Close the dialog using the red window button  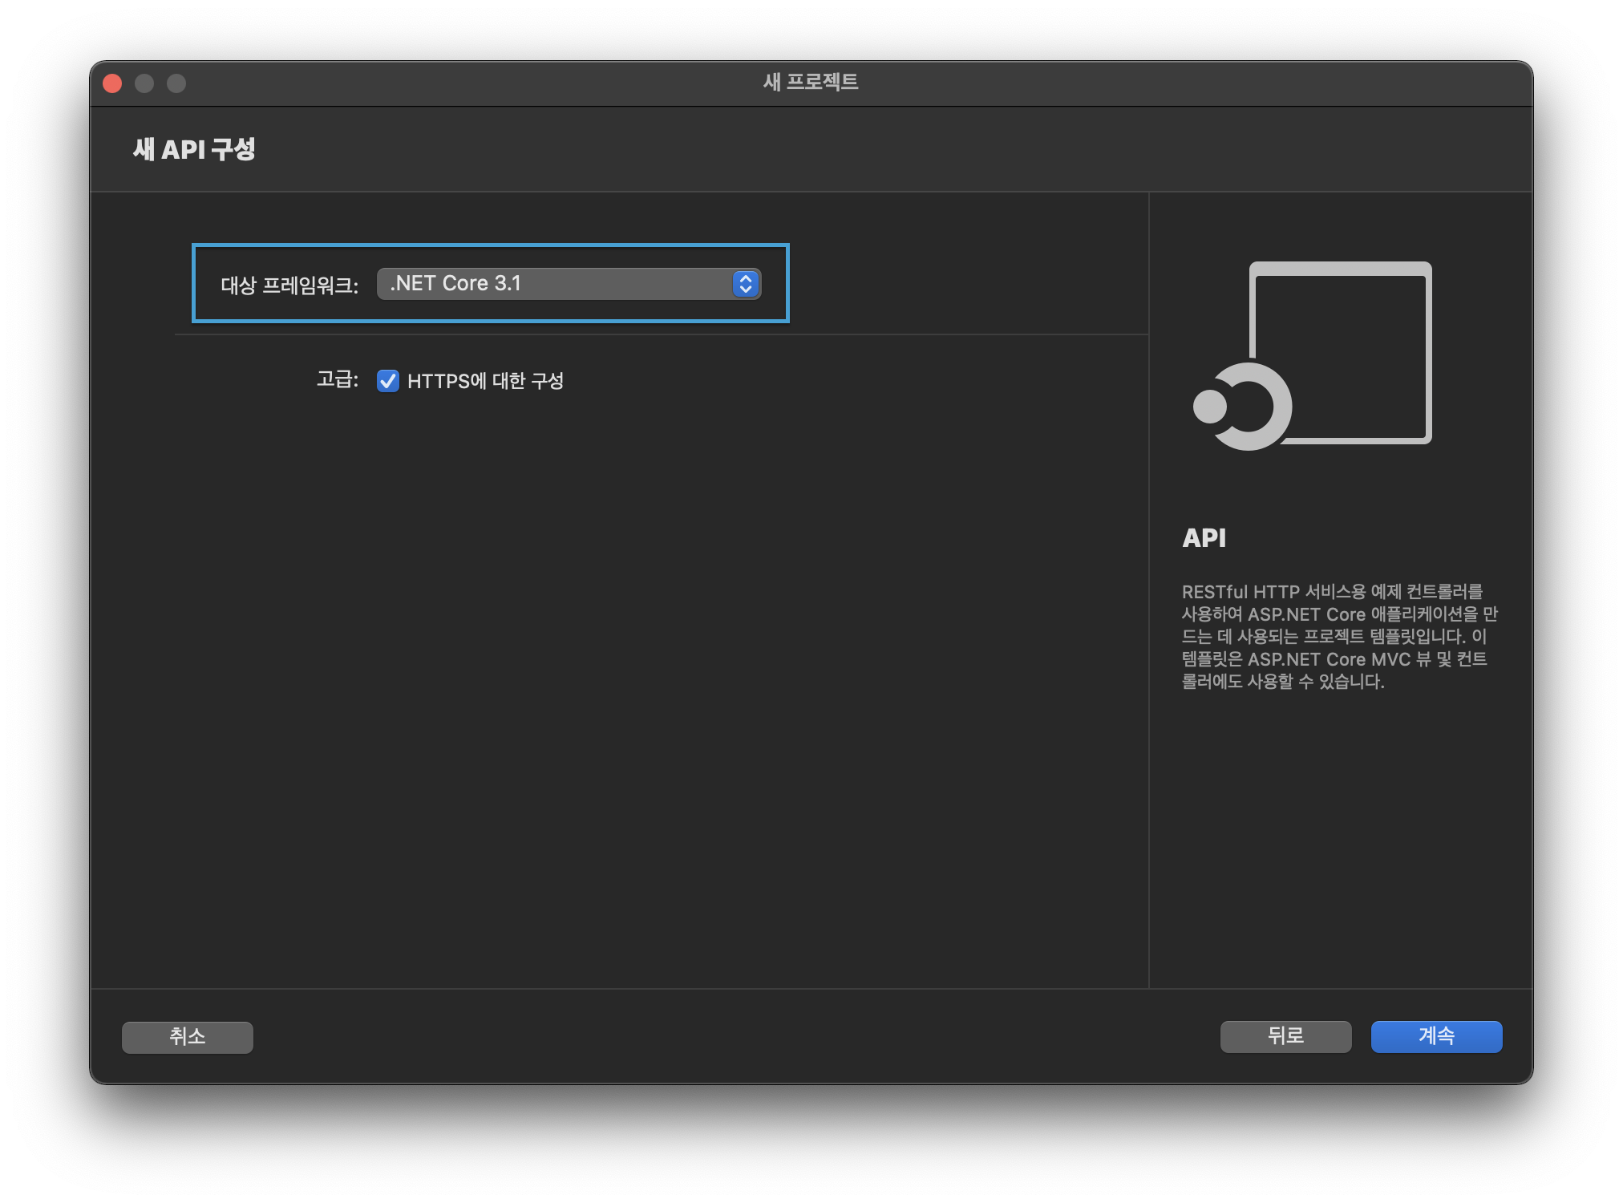tap(112, 83)
